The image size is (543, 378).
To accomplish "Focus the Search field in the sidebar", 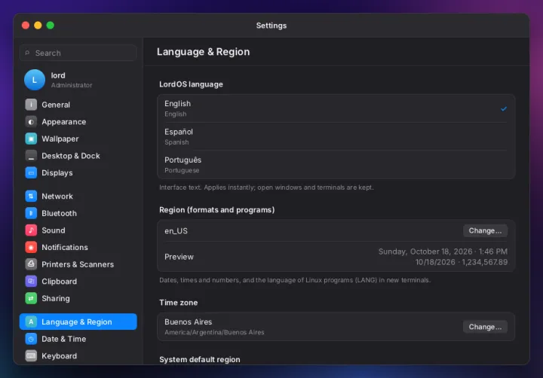I will click(x=78, y=53).
